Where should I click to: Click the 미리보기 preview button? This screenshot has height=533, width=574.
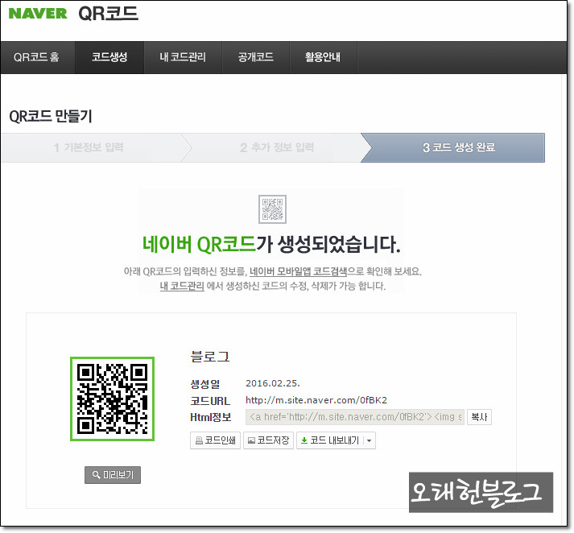(113, 475)
